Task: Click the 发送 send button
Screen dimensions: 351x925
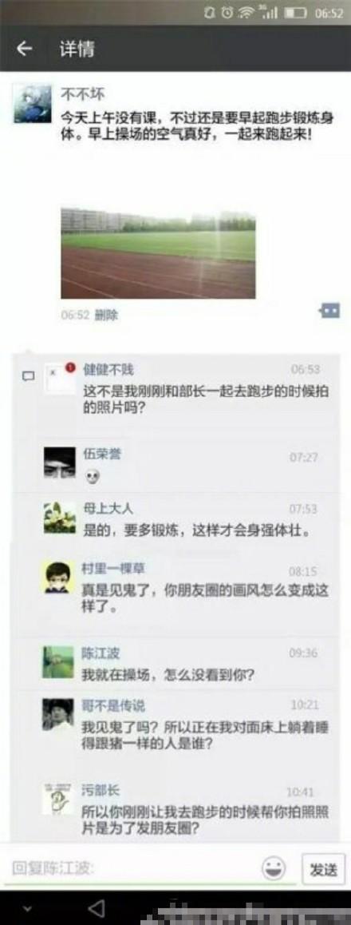Action: pos(323,868)
